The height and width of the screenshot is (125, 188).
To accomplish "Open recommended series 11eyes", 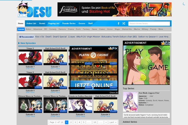I will tap(71, 37).
